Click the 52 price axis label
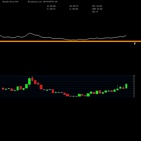Image resolution: width=141 pixels, height=141 pixels. (134, 83)
